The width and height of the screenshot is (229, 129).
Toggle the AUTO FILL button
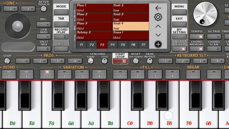[179, 49]
